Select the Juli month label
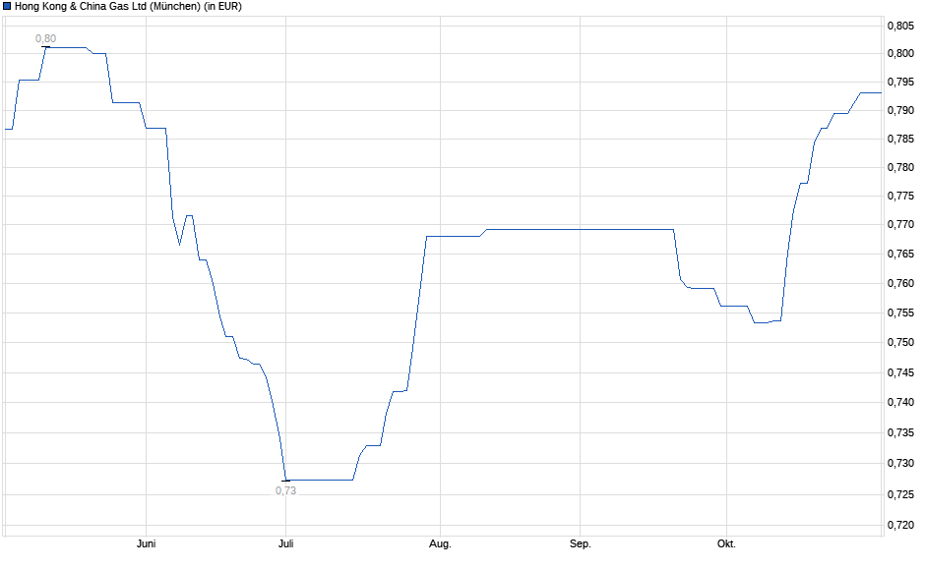Viewport: 925px width, 569px height. click(284, 542)
